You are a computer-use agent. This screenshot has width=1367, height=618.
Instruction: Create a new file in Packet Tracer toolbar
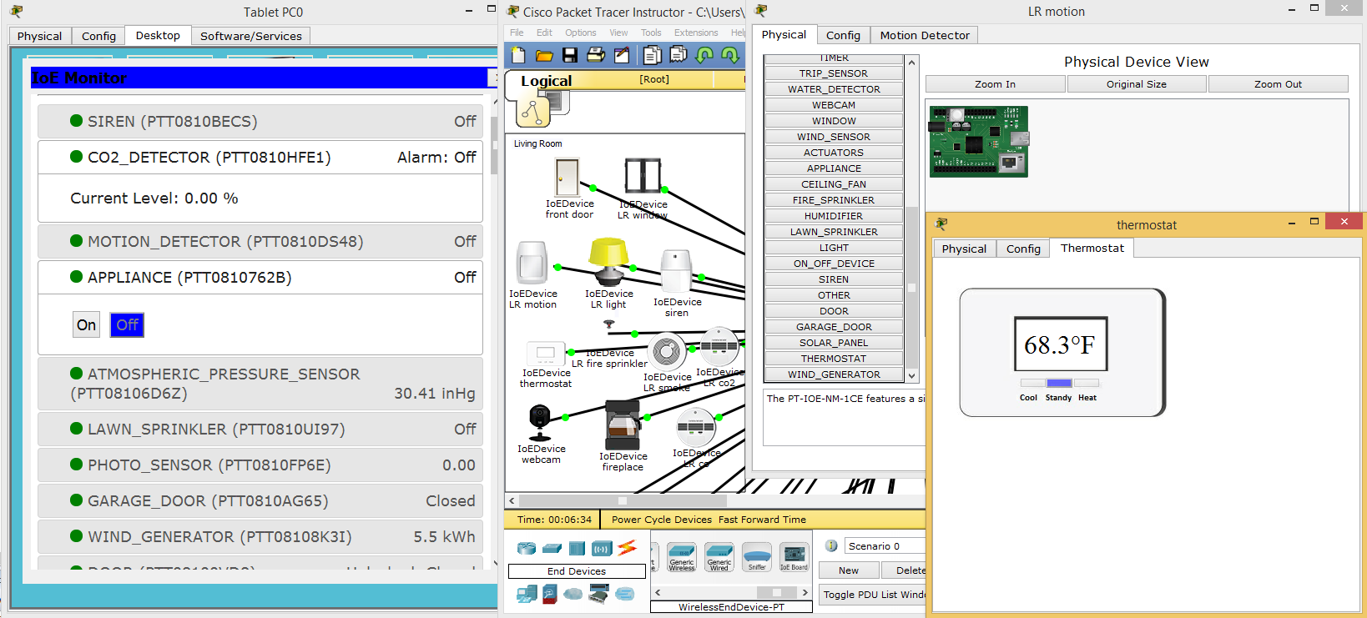pyautogui.click(x=518, y=55)
